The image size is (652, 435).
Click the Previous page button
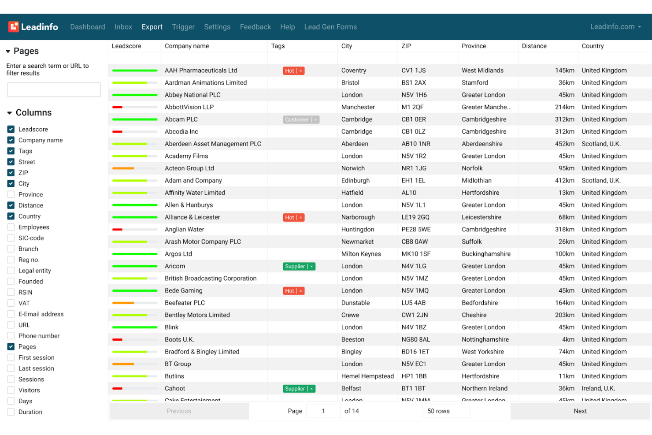[x=179, y=411]
